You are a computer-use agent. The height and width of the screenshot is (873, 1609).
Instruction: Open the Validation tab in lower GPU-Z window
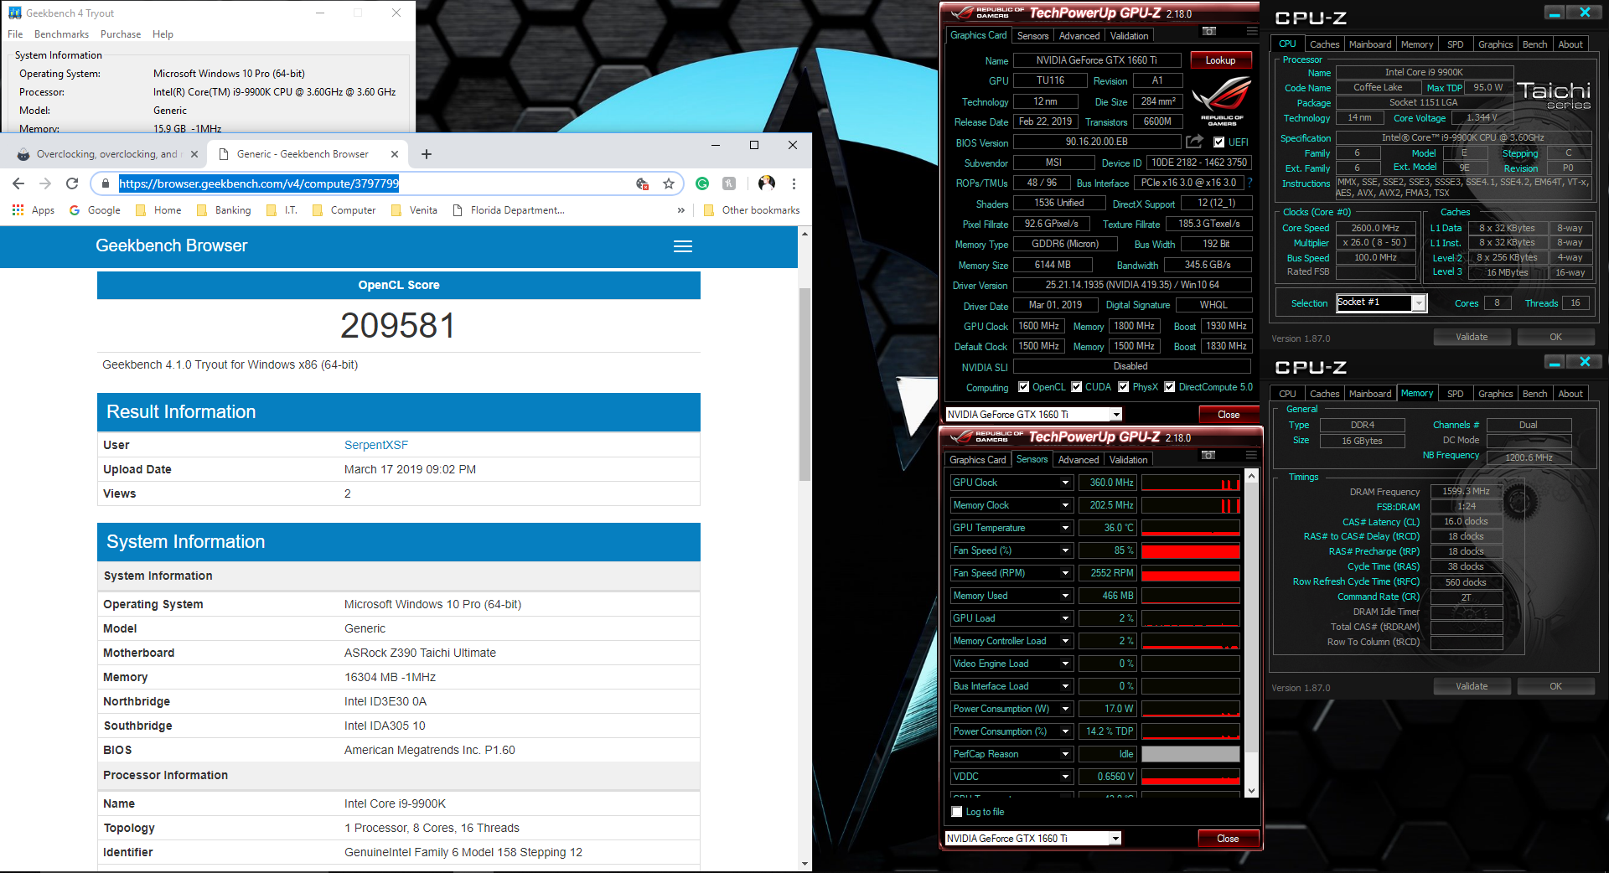coord(1128,460)
